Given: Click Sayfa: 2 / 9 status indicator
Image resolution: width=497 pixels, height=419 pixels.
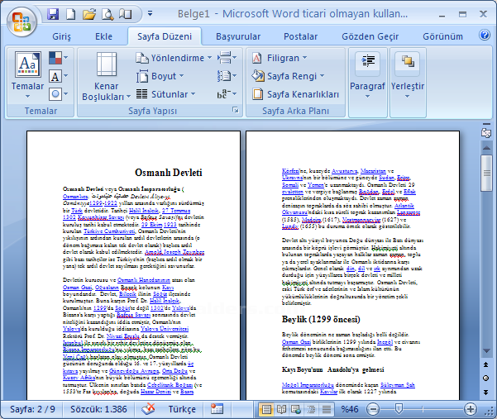Looking at the screenshot, I should coord(32,409).
